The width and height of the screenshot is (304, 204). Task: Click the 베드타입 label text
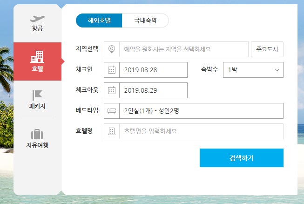pyautogui.click(x=87, y=110)
